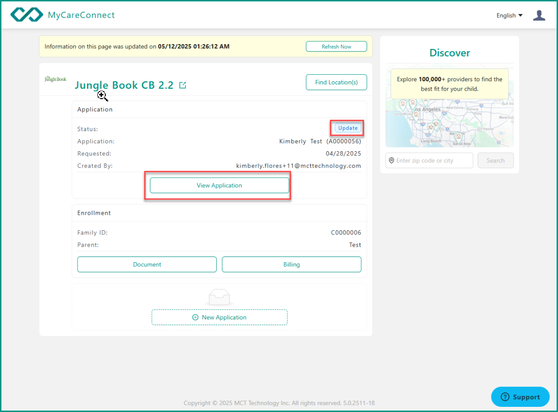558x412 pixels.
Task: Click the Discover heading
Action: (x=449, y=53)
